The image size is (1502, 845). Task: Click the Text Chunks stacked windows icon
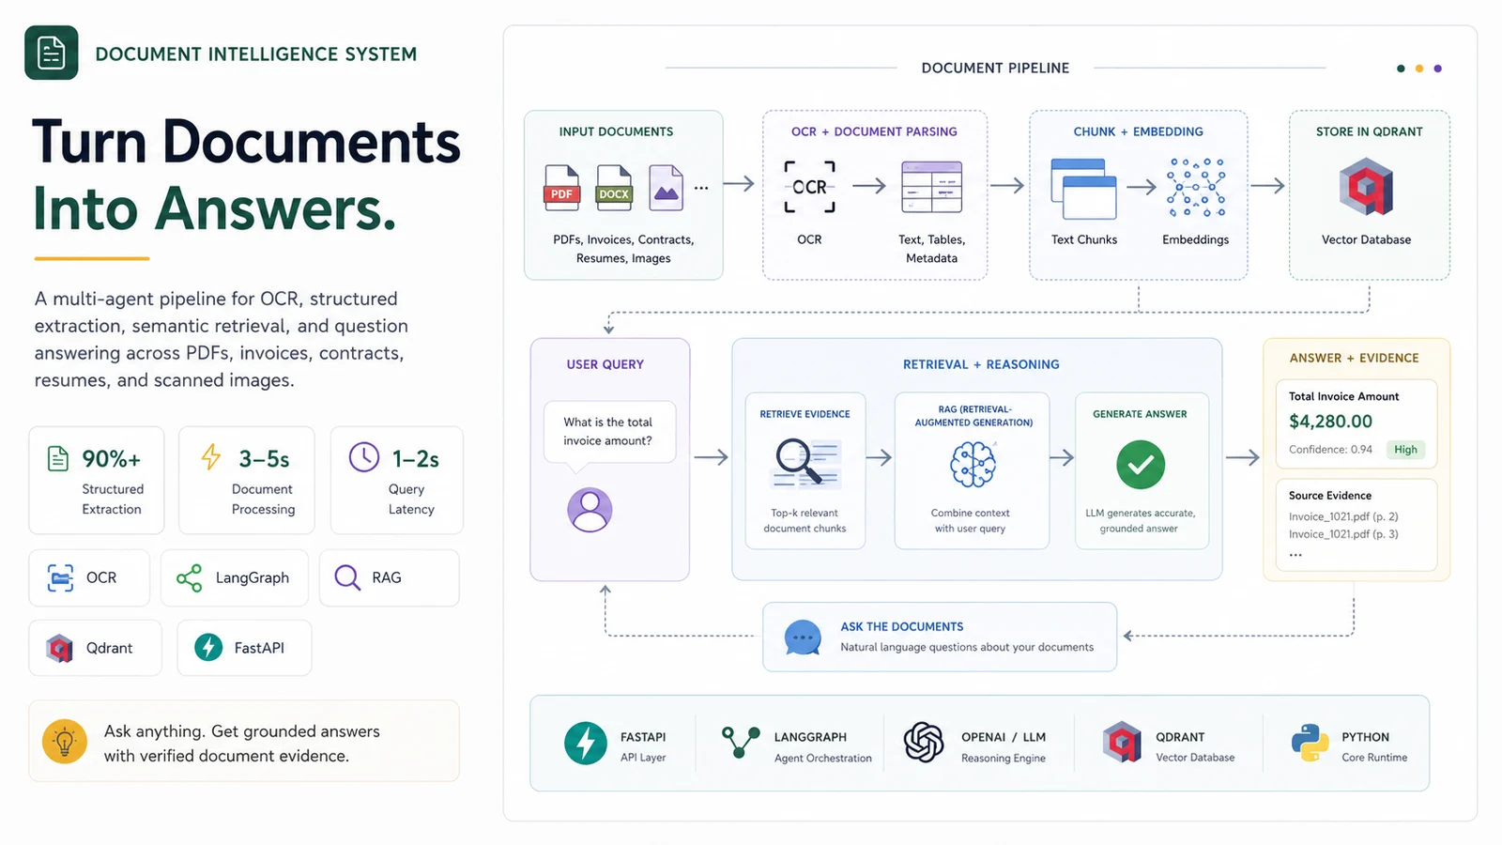[x=1083, y=189]
